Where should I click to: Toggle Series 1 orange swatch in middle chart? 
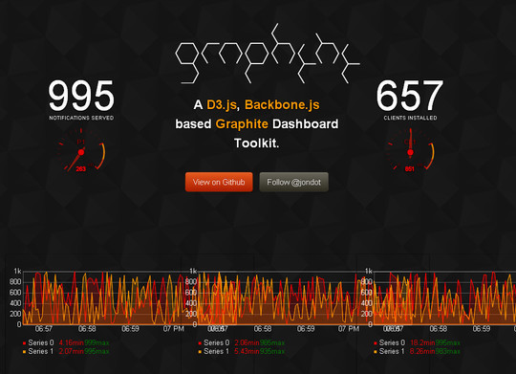pyautogui.click(x=200, y=352)
